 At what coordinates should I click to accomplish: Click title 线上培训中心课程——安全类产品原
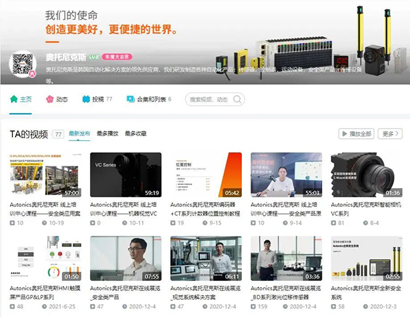(x=286, y=209)
